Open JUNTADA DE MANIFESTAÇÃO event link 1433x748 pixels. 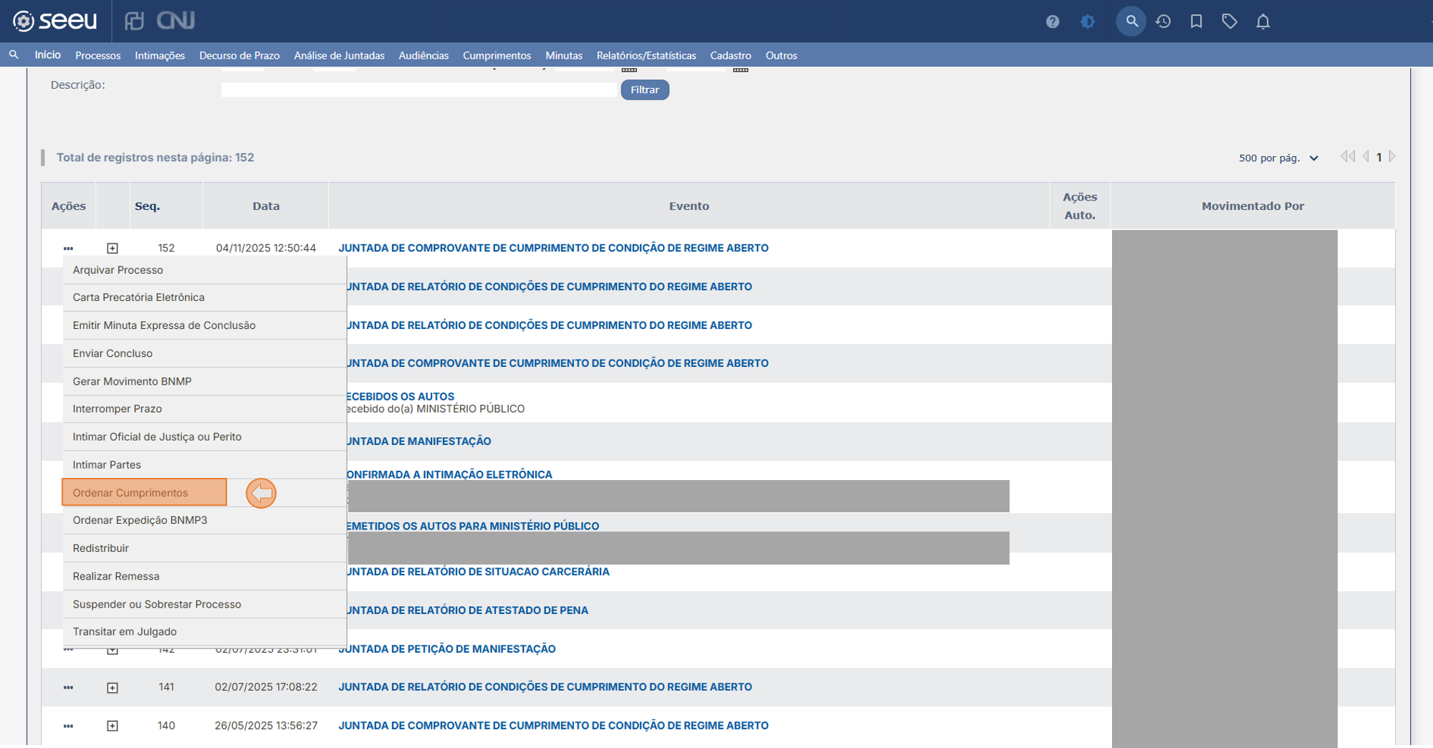click(419, 441)
